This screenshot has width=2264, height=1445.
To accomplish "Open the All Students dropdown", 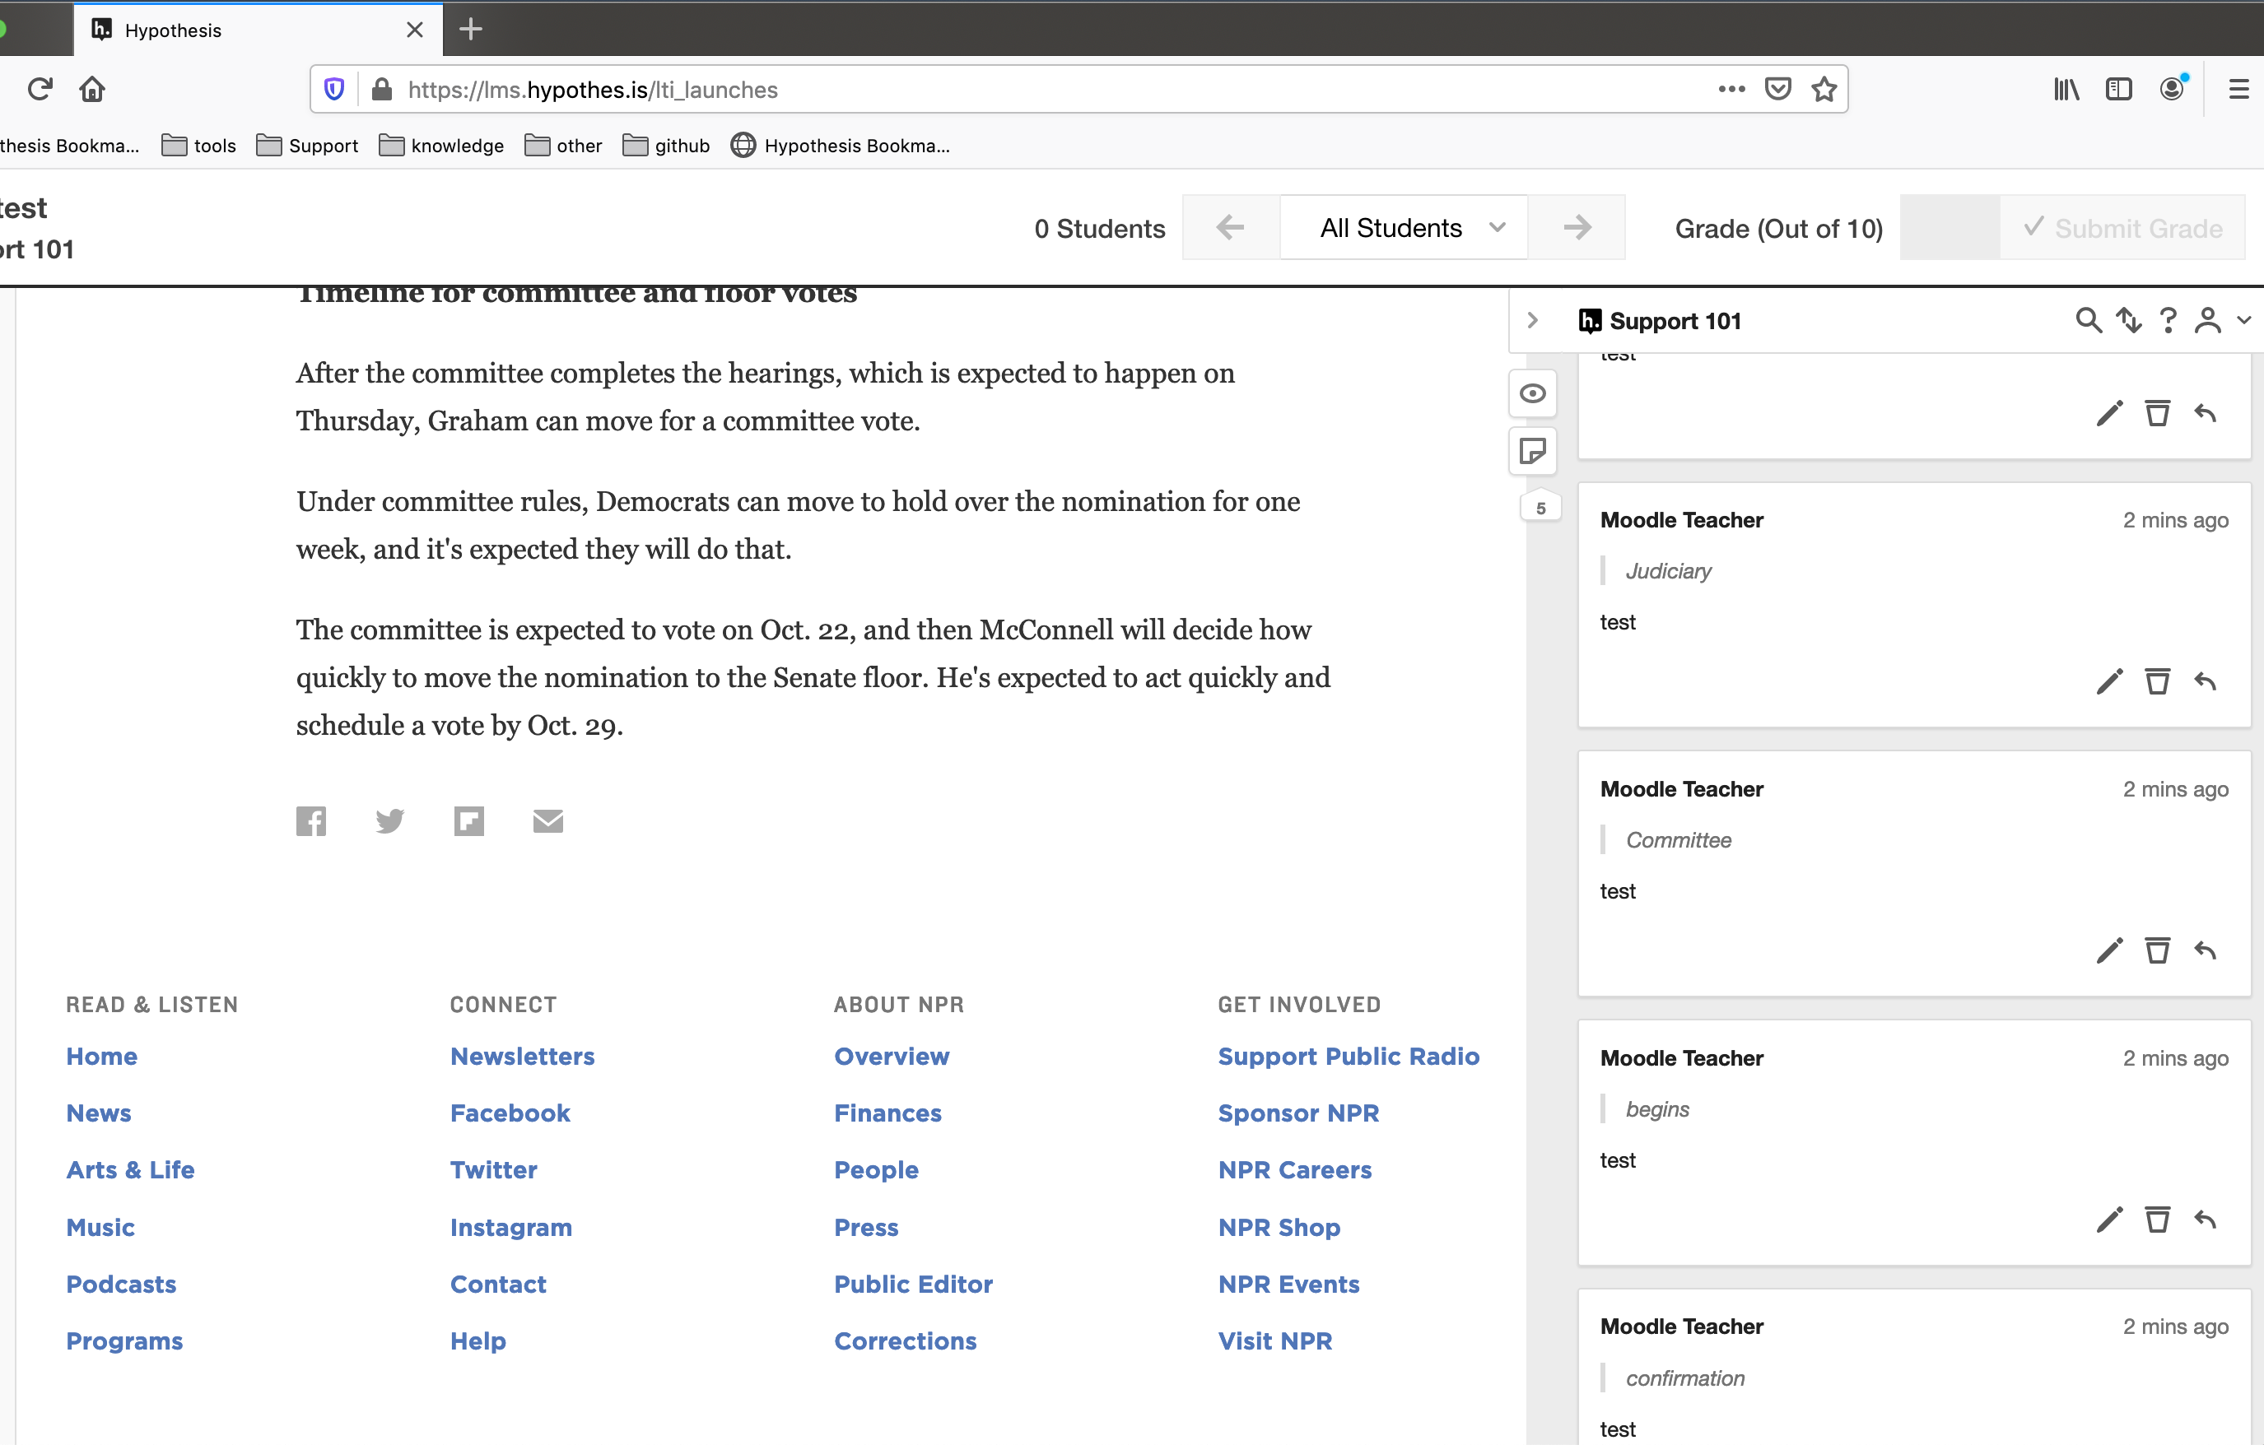I will click(1405, 226).
